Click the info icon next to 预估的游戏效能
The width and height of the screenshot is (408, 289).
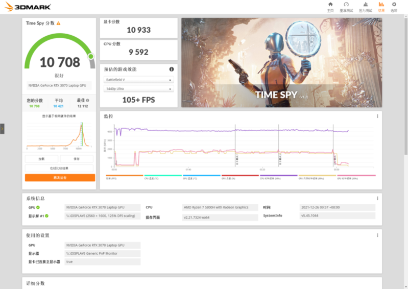[172, 69]
